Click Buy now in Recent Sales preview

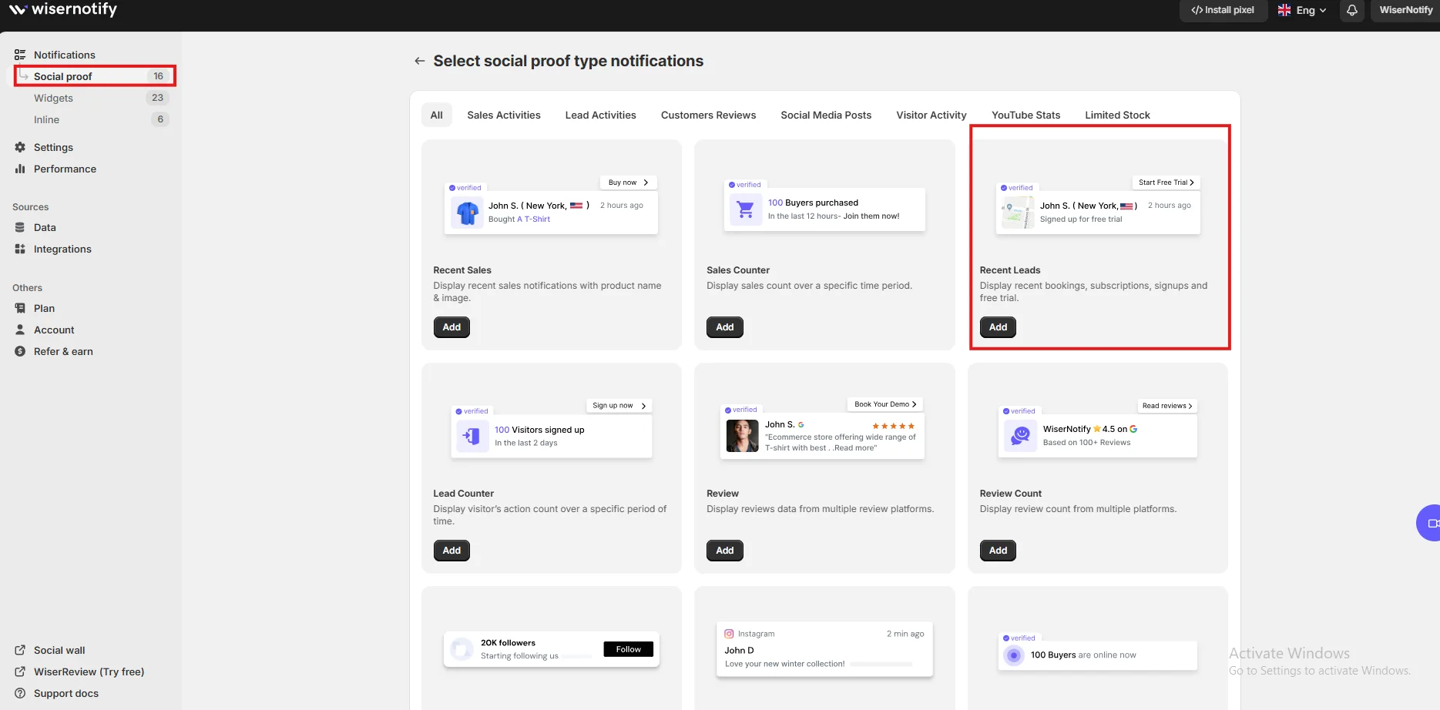click(628, 183)
